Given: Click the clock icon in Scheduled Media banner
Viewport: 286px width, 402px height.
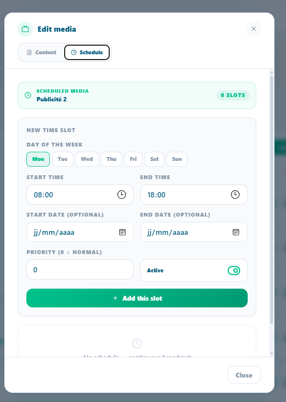Looking at the screenshot, I should [x=28, y=95].
